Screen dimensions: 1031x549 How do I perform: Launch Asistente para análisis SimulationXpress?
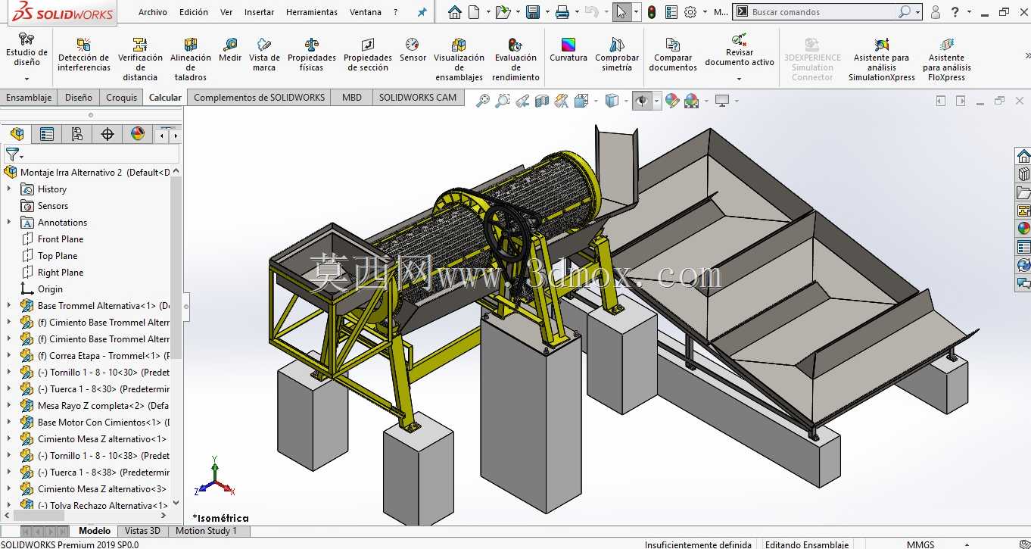pyautogui.click(x=882, y=59)
